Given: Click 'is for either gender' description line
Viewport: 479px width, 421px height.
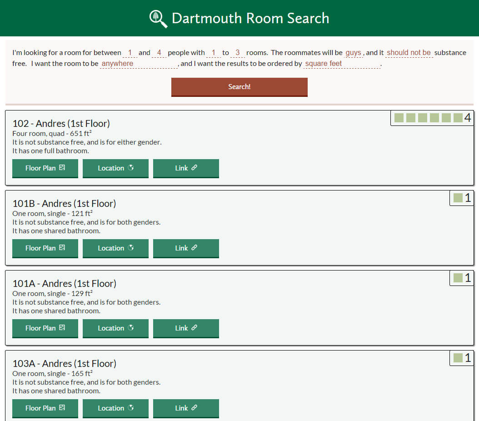Looking at the screenshot, I should [x=87, y=142].
